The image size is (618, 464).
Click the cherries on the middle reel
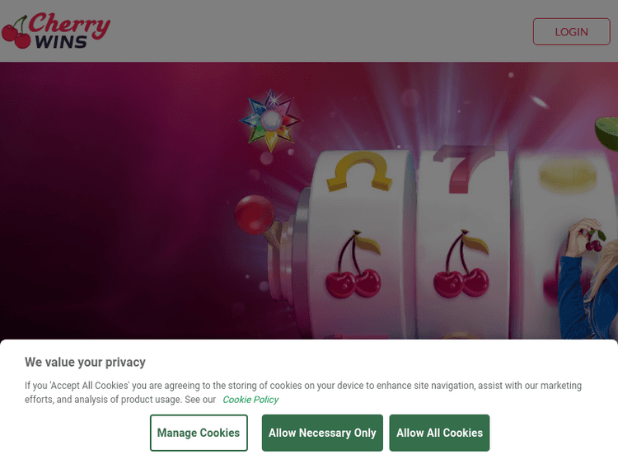pyautogui.click(x=461, y=264)
